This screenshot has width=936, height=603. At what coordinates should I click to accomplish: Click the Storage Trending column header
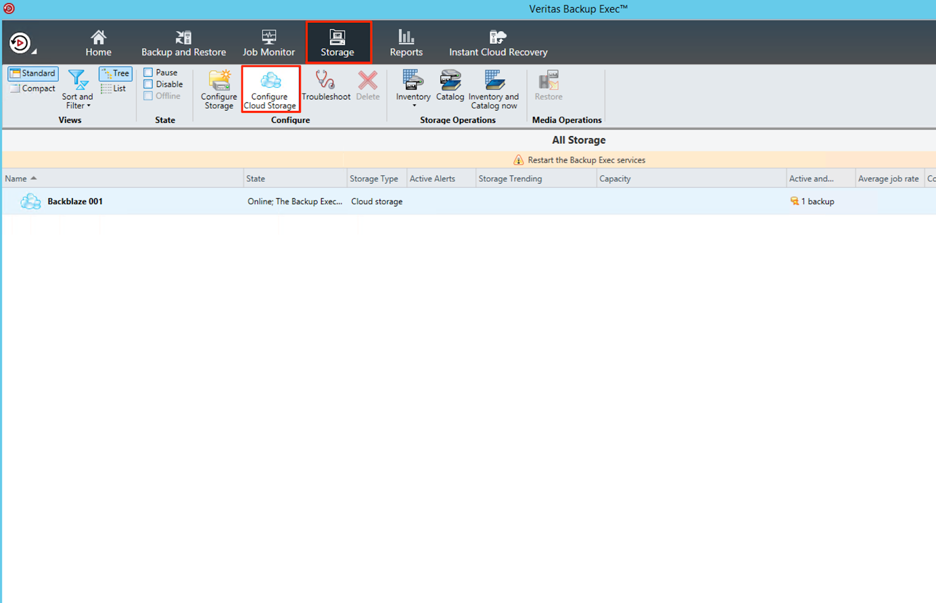coord(536,178)
